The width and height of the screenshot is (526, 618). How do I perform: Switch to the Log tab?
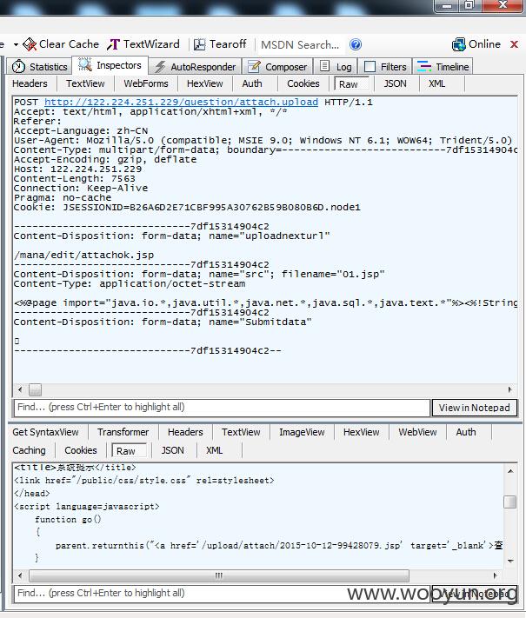[336, 67]
